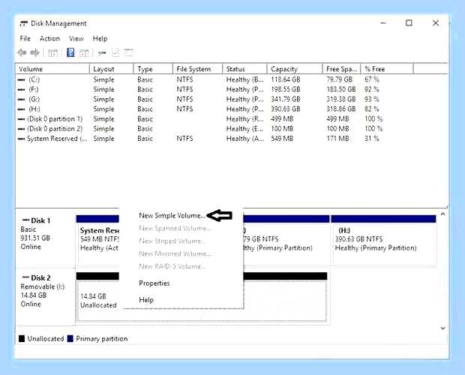Click the disk pane scroll down arrow
Viewport: 465px width, 375px height.
(442, 328)
